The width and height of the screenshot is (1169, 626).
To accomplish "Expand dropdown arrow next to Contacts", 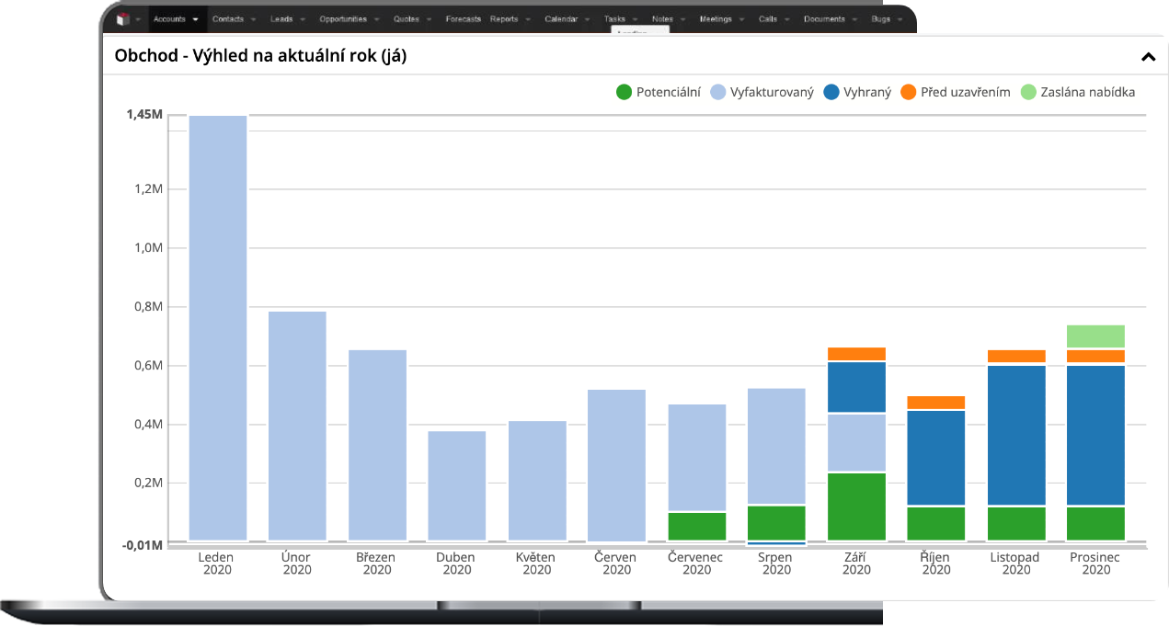I will click(x=253, y=19).
